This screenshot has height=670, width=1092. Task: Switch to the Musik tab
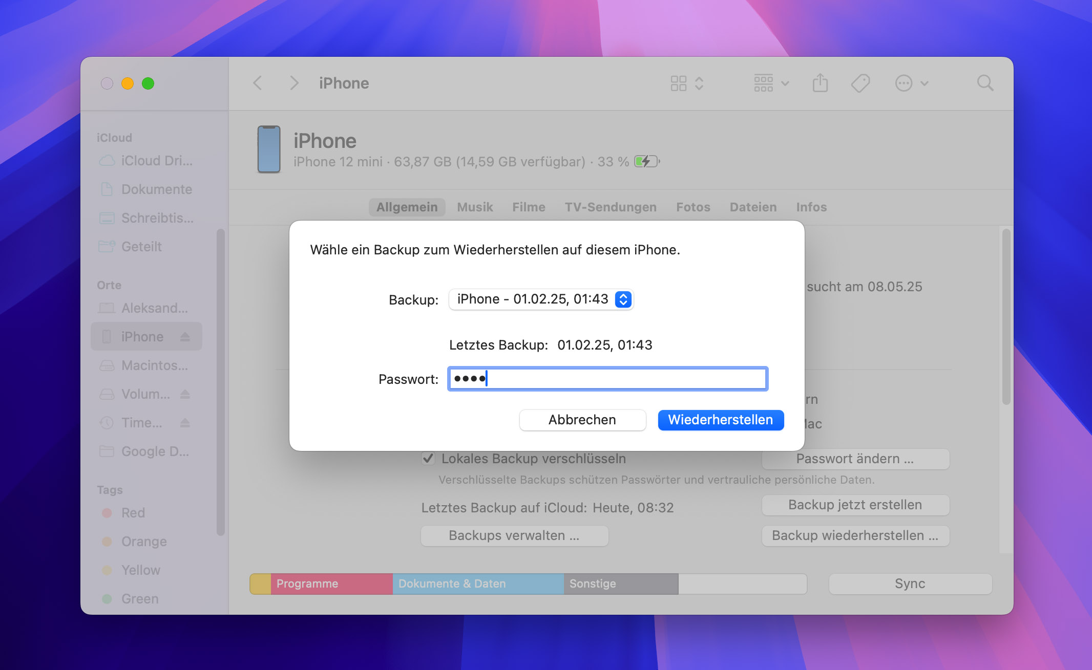475,207
